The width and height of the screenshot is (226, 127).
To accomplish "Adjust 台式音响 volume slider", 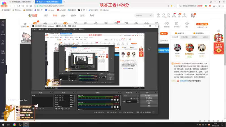I will coord(95,100).
